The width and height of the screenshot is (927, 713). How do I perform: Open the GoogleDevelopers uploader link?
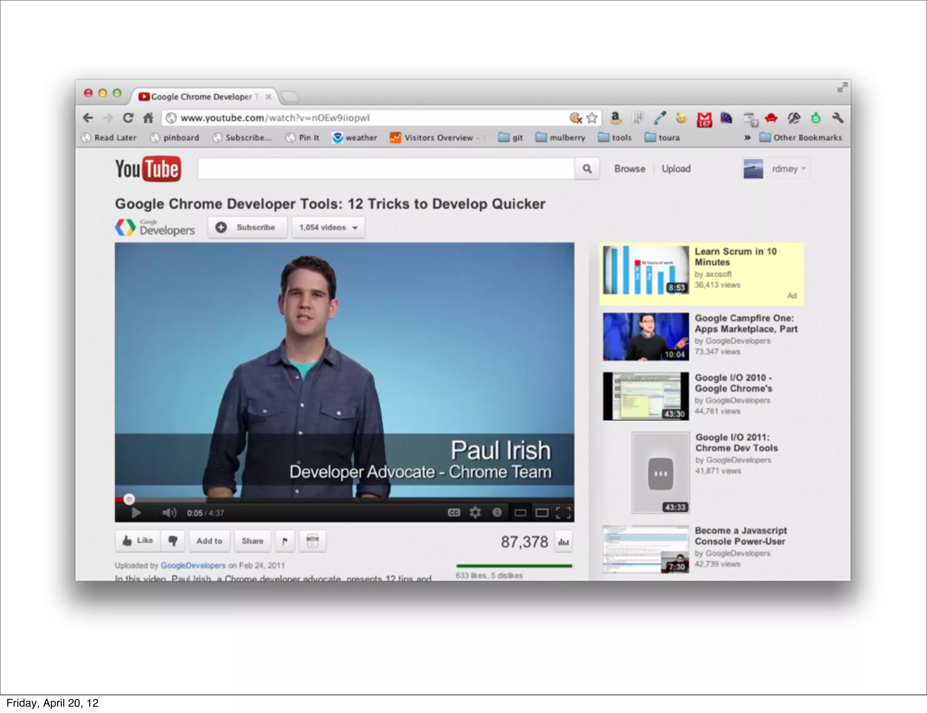[x=193, y=566]
